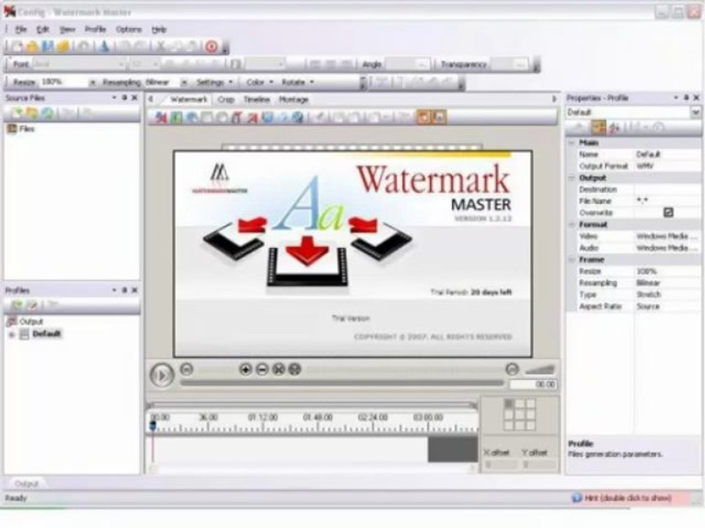Click the Cut scissors icon in main toolbar
The width and height of the screenshot is (705, 528).
[161, 47]
